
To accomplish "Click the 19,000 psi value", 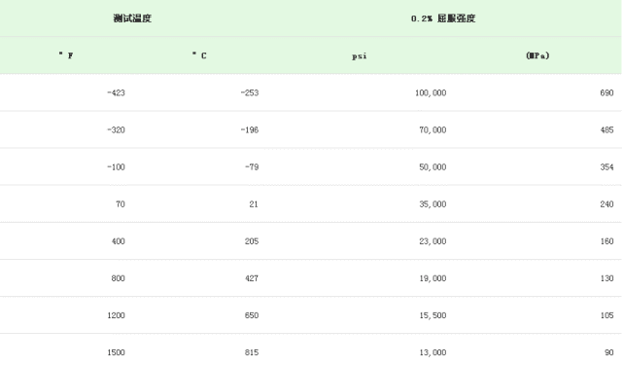I will pos(433,278).
